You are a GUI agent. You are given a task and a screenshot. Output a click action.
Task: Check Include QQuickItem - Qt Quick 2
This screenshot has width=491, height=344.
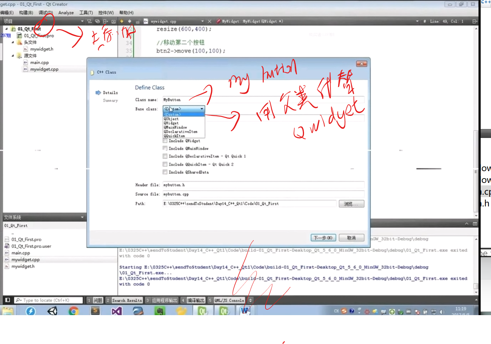pyautogui.click(x=165, y=164)
